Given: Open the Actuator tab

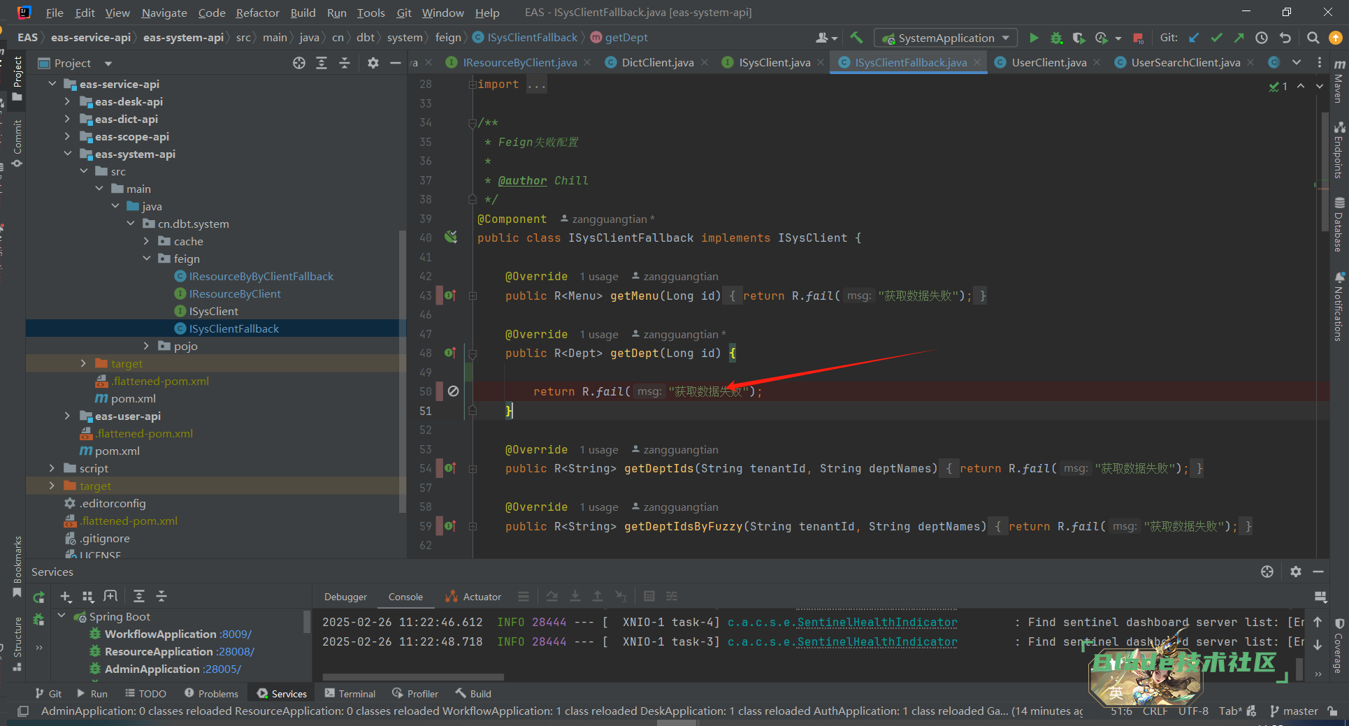Looking at the screenshot, I should [473, 597].
